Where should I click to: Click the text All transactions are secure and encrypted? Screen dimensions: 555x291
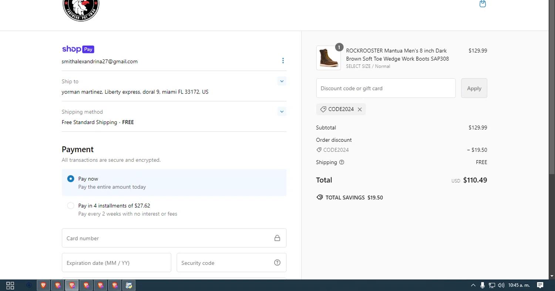(111, 160)
